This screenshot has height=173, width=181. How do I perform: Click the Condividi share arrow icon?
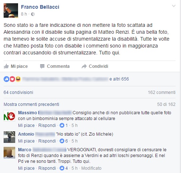[84, 66]
